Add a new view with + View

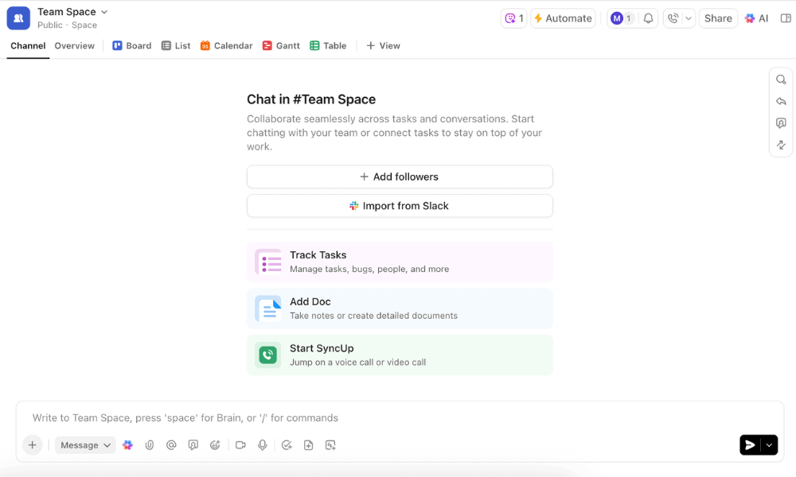tap(384, 45)
